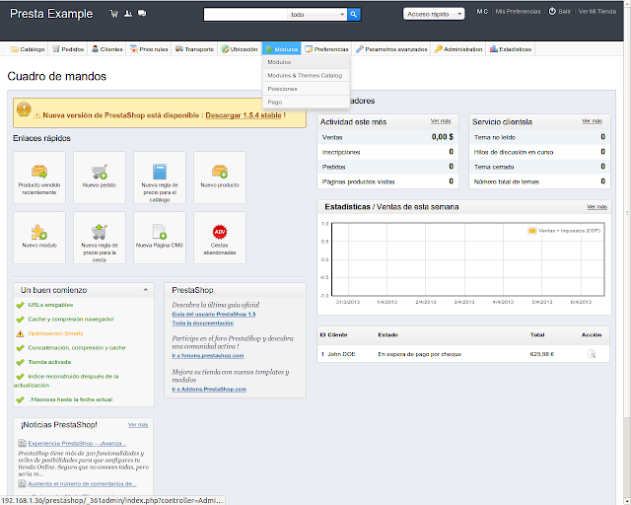This screenshot has height=505, width=631.
Task: Open the Price rules menu
Action: click(149, 49)
